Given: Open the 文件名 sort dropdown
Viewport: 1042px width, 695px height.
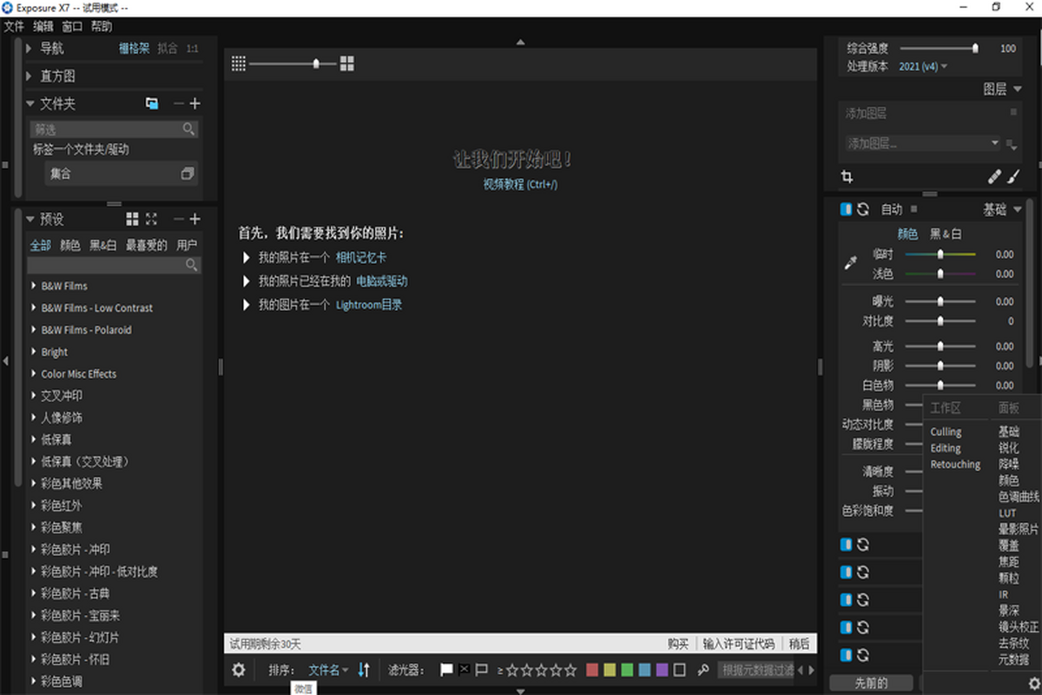Looking at the screenshot, I should coord(328,670).
